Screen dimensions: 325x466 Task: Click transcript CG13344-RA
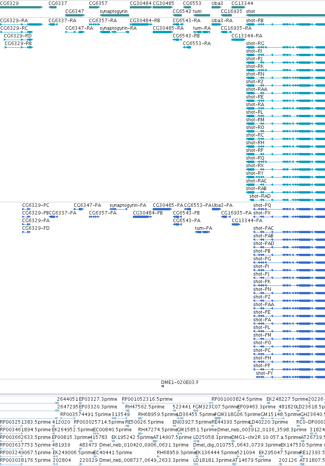(x=247, y=35)
